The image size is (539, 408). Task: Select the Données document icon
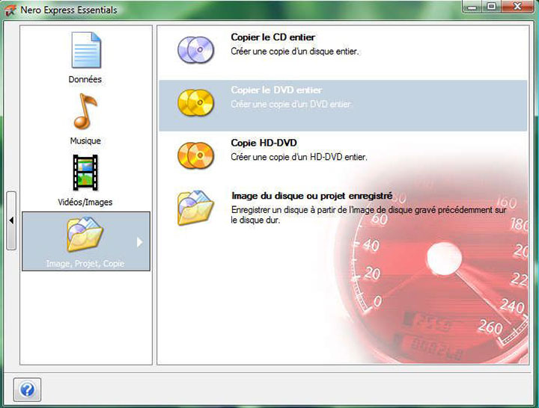point(86,50)
